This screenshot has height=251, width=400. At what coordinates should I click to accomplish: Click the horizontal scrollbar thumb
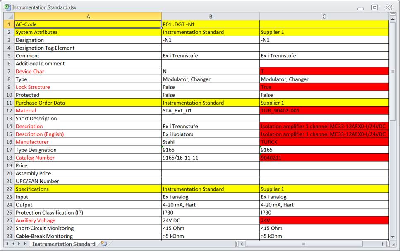pos(304,244)
